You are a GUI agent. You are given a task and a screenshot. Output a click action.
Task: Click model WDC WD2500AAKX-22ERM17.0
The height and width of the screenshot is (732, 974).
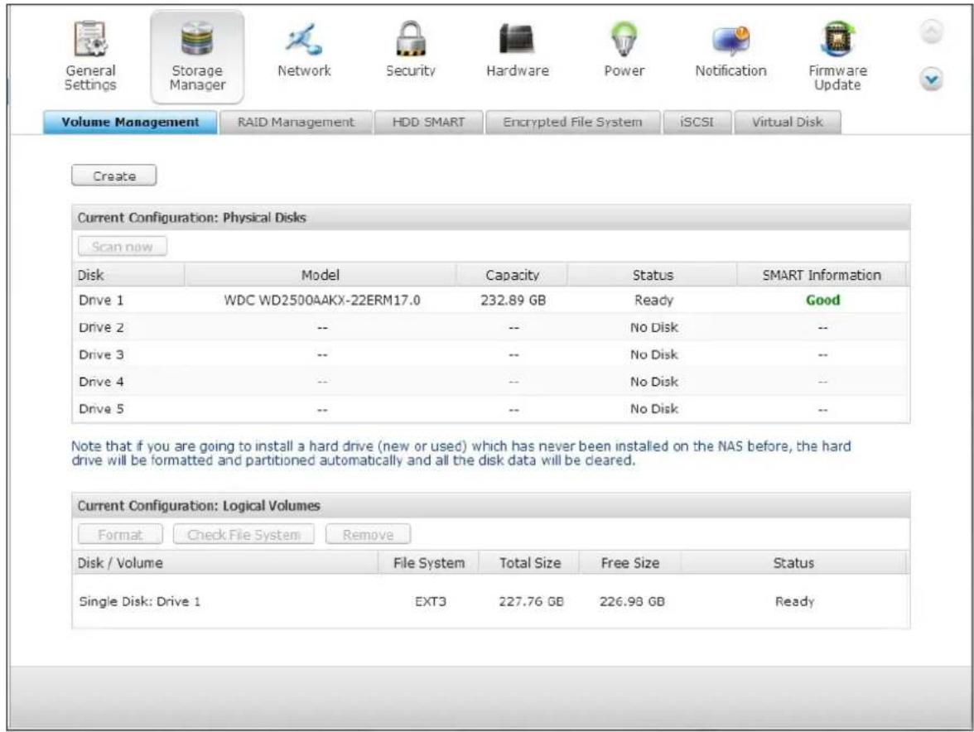321,301
